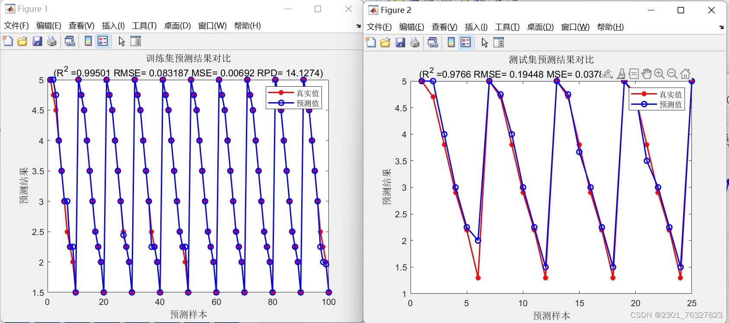Screen dimensions: 729x323
Task: Restore view with home icon on Figure 2 axes
Action: 685,74
